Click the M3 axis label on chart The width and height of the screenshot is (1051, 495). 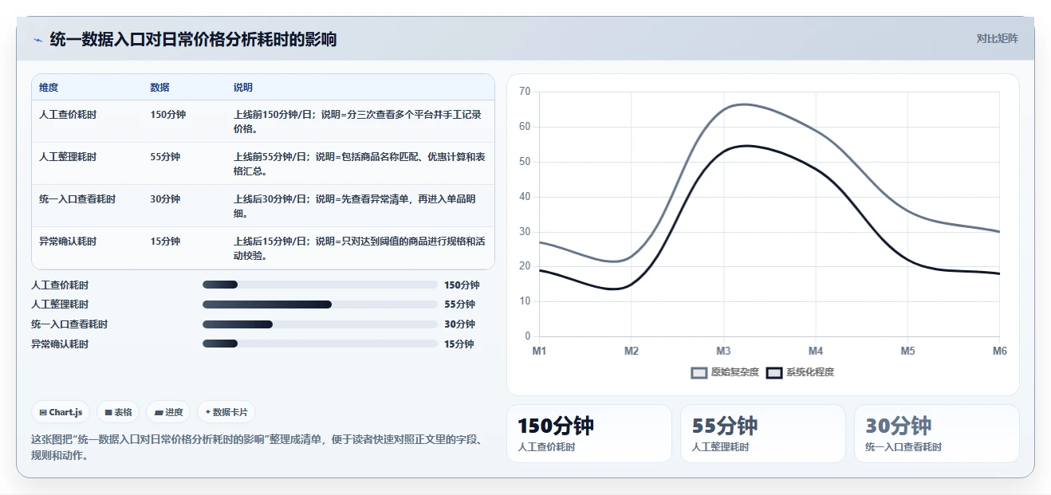[723, 351]
